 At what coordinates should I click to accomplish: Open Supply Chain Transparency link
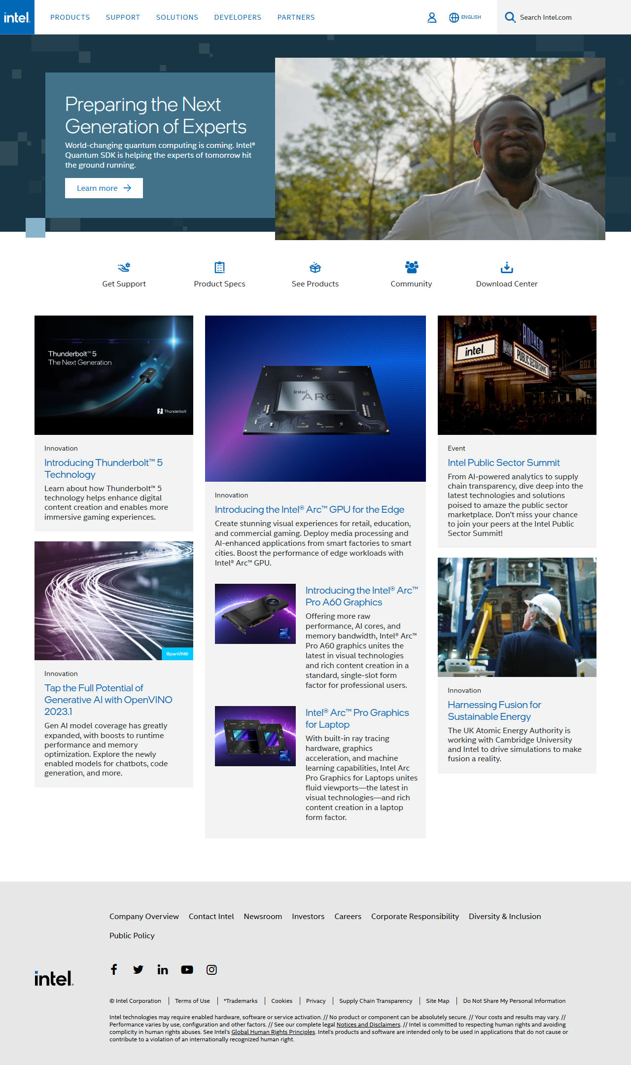tap(376, 1001)
